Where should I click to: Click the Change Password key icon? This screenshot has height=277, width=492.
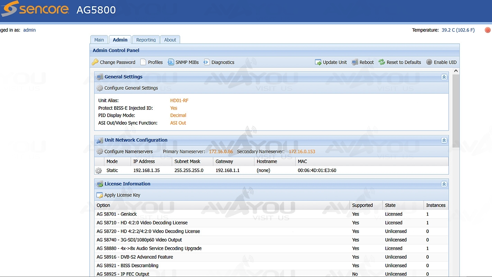tap(95, 62)
